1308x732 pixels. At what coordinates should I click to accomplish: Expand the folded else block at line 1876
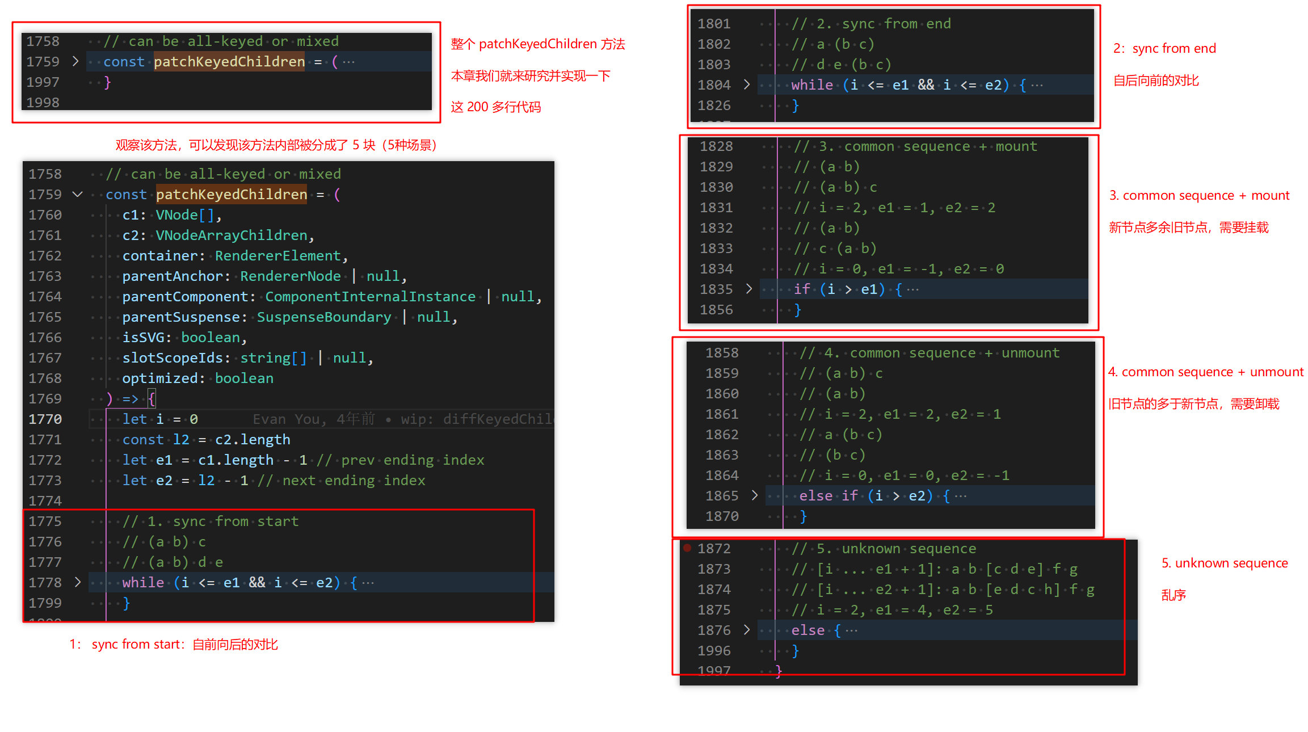pyautogui.click(x=747, y=630)
